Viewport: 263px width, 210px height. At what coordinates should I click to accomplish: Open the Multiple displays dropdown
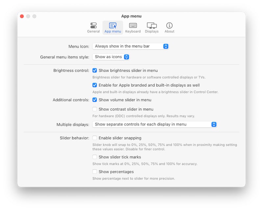pos(155,124)
